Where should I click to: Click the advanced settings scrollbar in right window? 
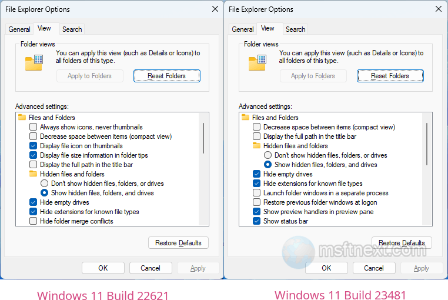(x=427, y=144)
